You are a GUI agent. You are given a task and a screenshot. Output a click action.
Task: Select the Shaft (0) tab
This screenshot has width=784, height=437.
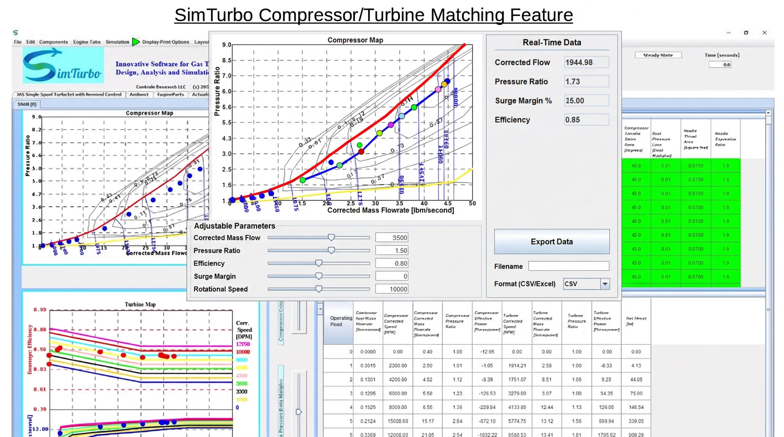(27, 104)
